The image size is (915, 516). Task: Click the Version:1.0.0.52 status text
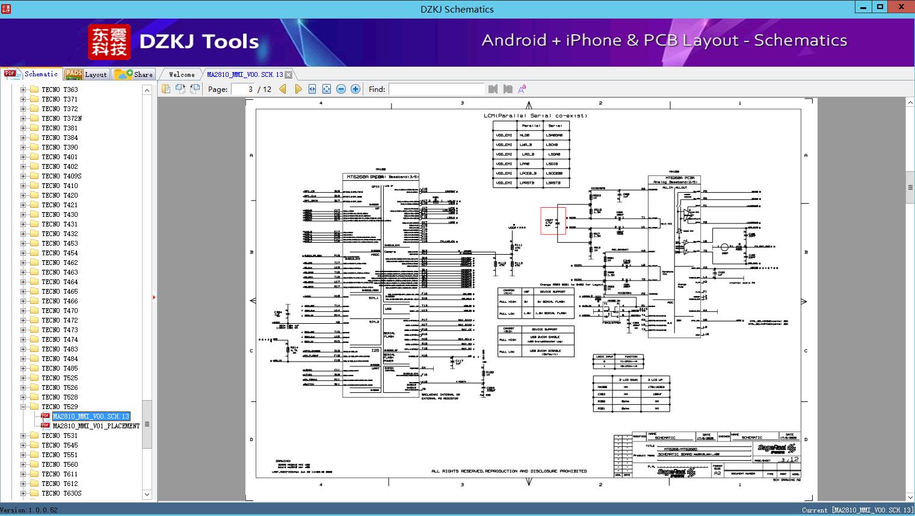pyautogui.click(x=29, y=510)
